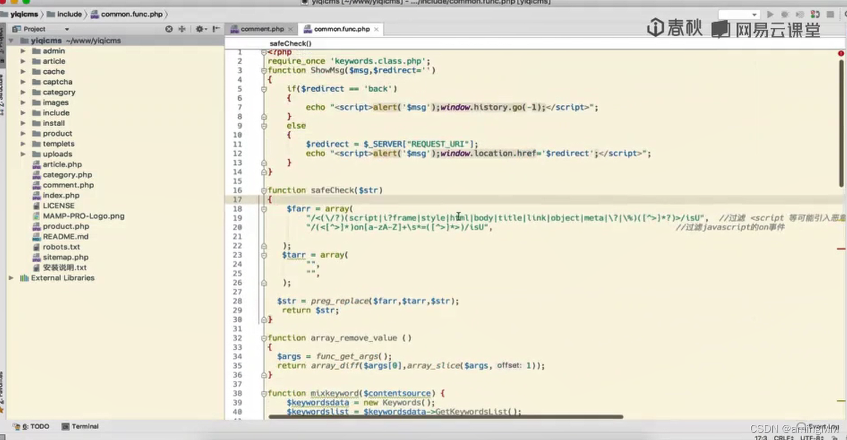Click the debug listener phone icon
Viewport: 847px width, 440px height.
(815, 14)
